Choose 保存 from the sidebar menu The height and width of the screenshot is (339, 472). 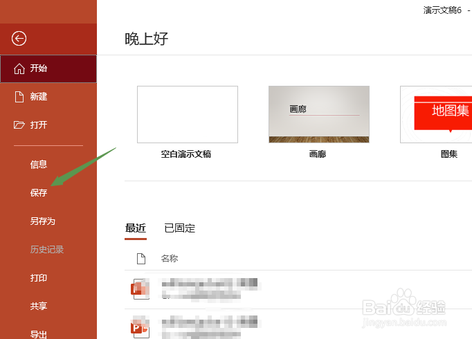[39, 193]
